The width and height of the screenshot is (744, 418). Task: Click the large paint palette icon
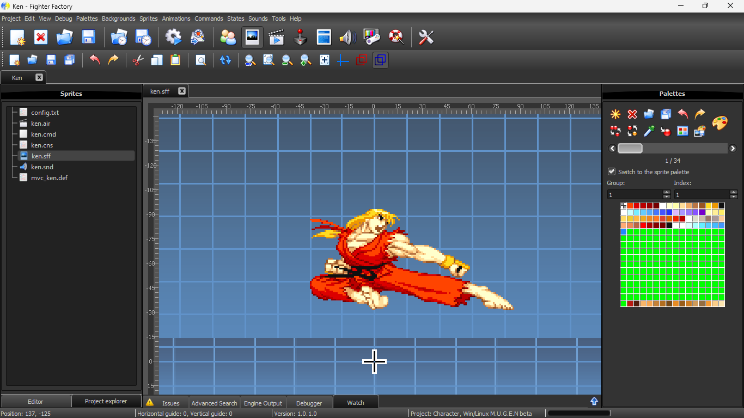719,122
